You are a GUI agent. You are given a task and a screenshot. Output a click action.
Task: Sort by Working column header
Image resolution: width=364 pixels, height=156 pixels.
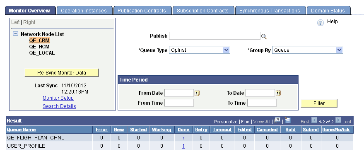pyautogui.click(x=162, y=130)
